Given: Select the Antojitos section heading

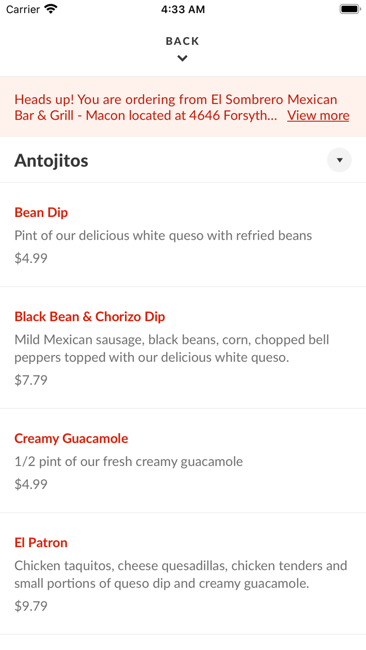Looking at the screenshot, I should tap(51, 160).
